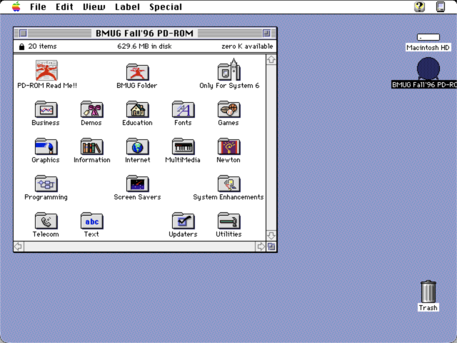
Task: Click the '20 items' status text
Action: [x=43, y=46]
